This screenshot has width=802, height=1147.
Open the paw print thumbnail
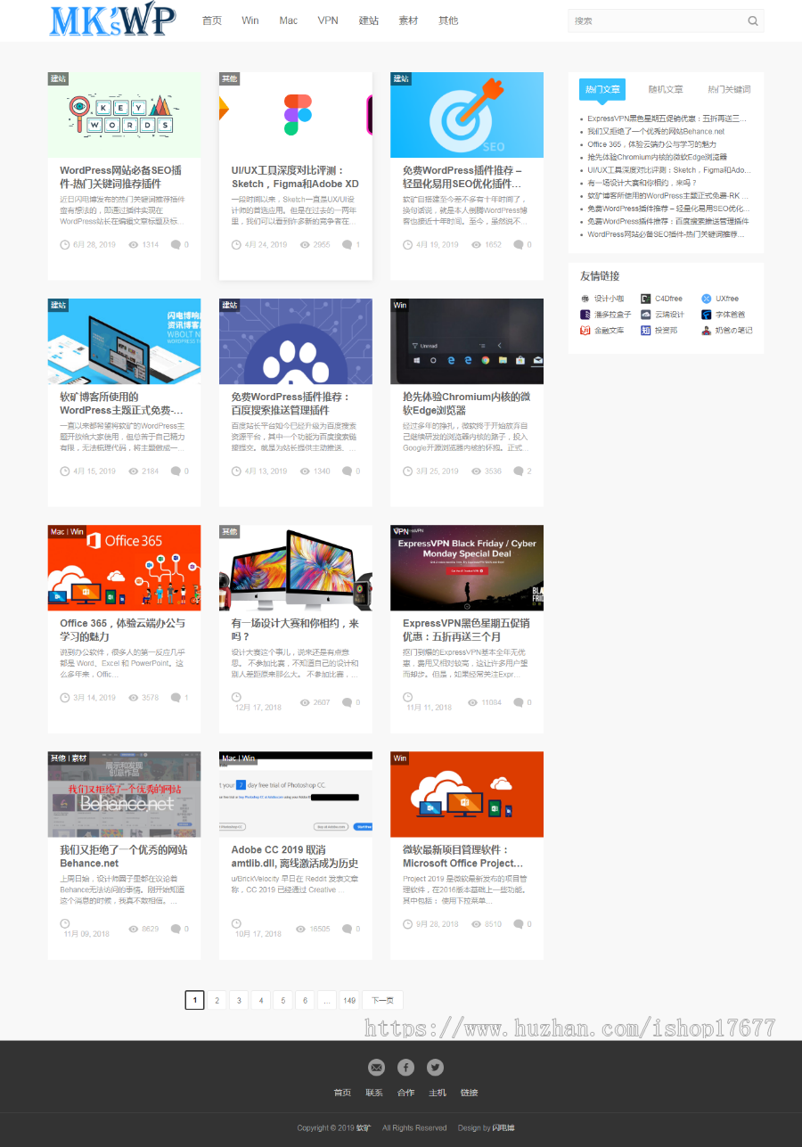click(x=295, y=341)
